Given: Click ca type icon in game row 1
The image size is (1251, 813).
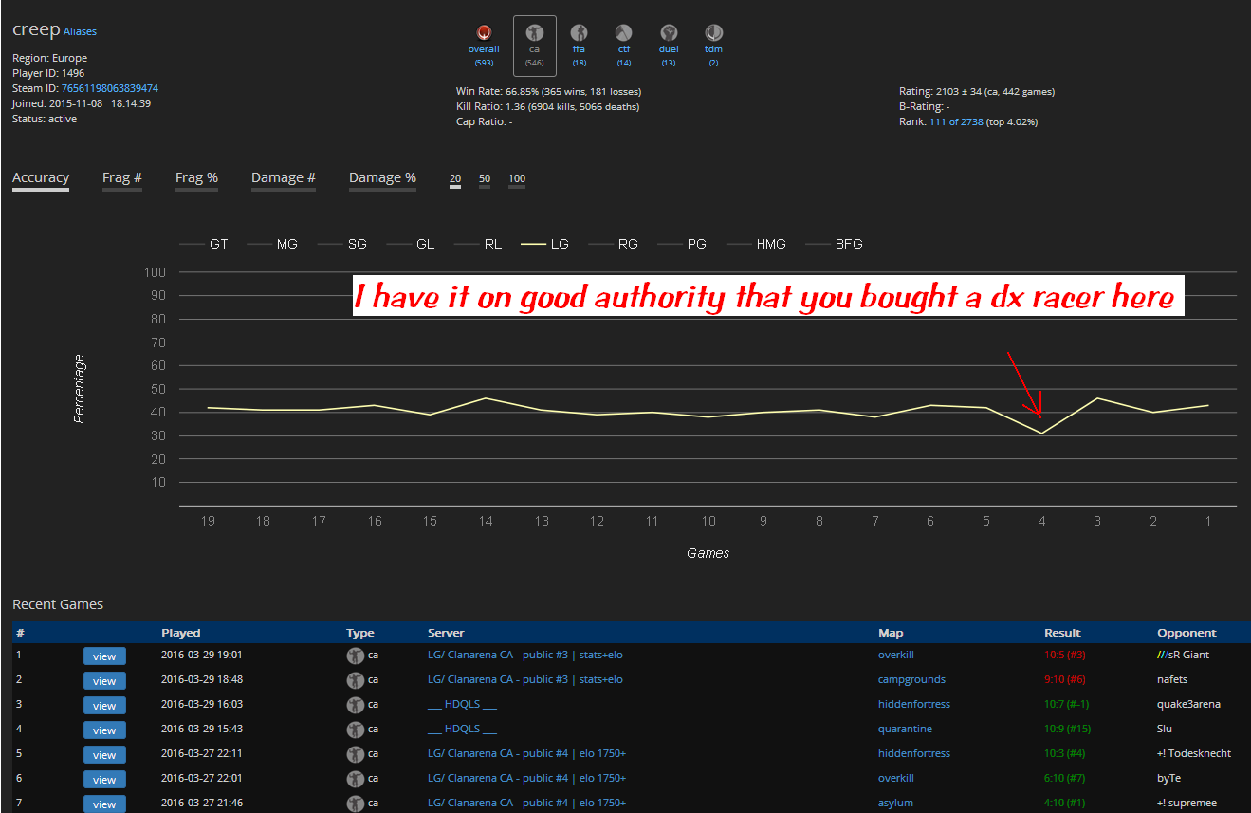Looking at the screenshot, I should [356, 656].
